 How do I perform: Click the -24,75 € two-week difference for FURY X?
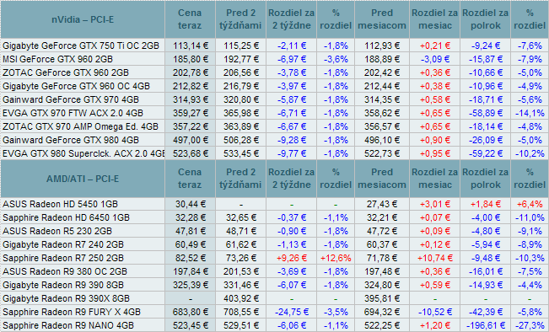pos(292,312)
